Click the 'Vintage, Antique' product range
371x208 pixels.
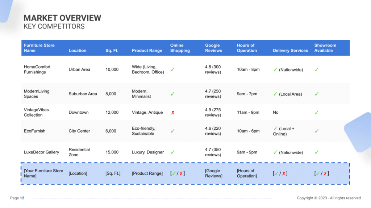click(147, 113)
